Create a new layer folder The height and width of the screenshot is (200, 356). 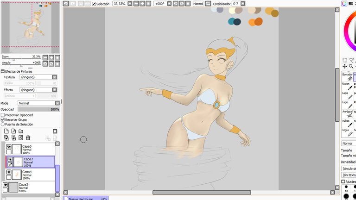click(x=21, y=131)
